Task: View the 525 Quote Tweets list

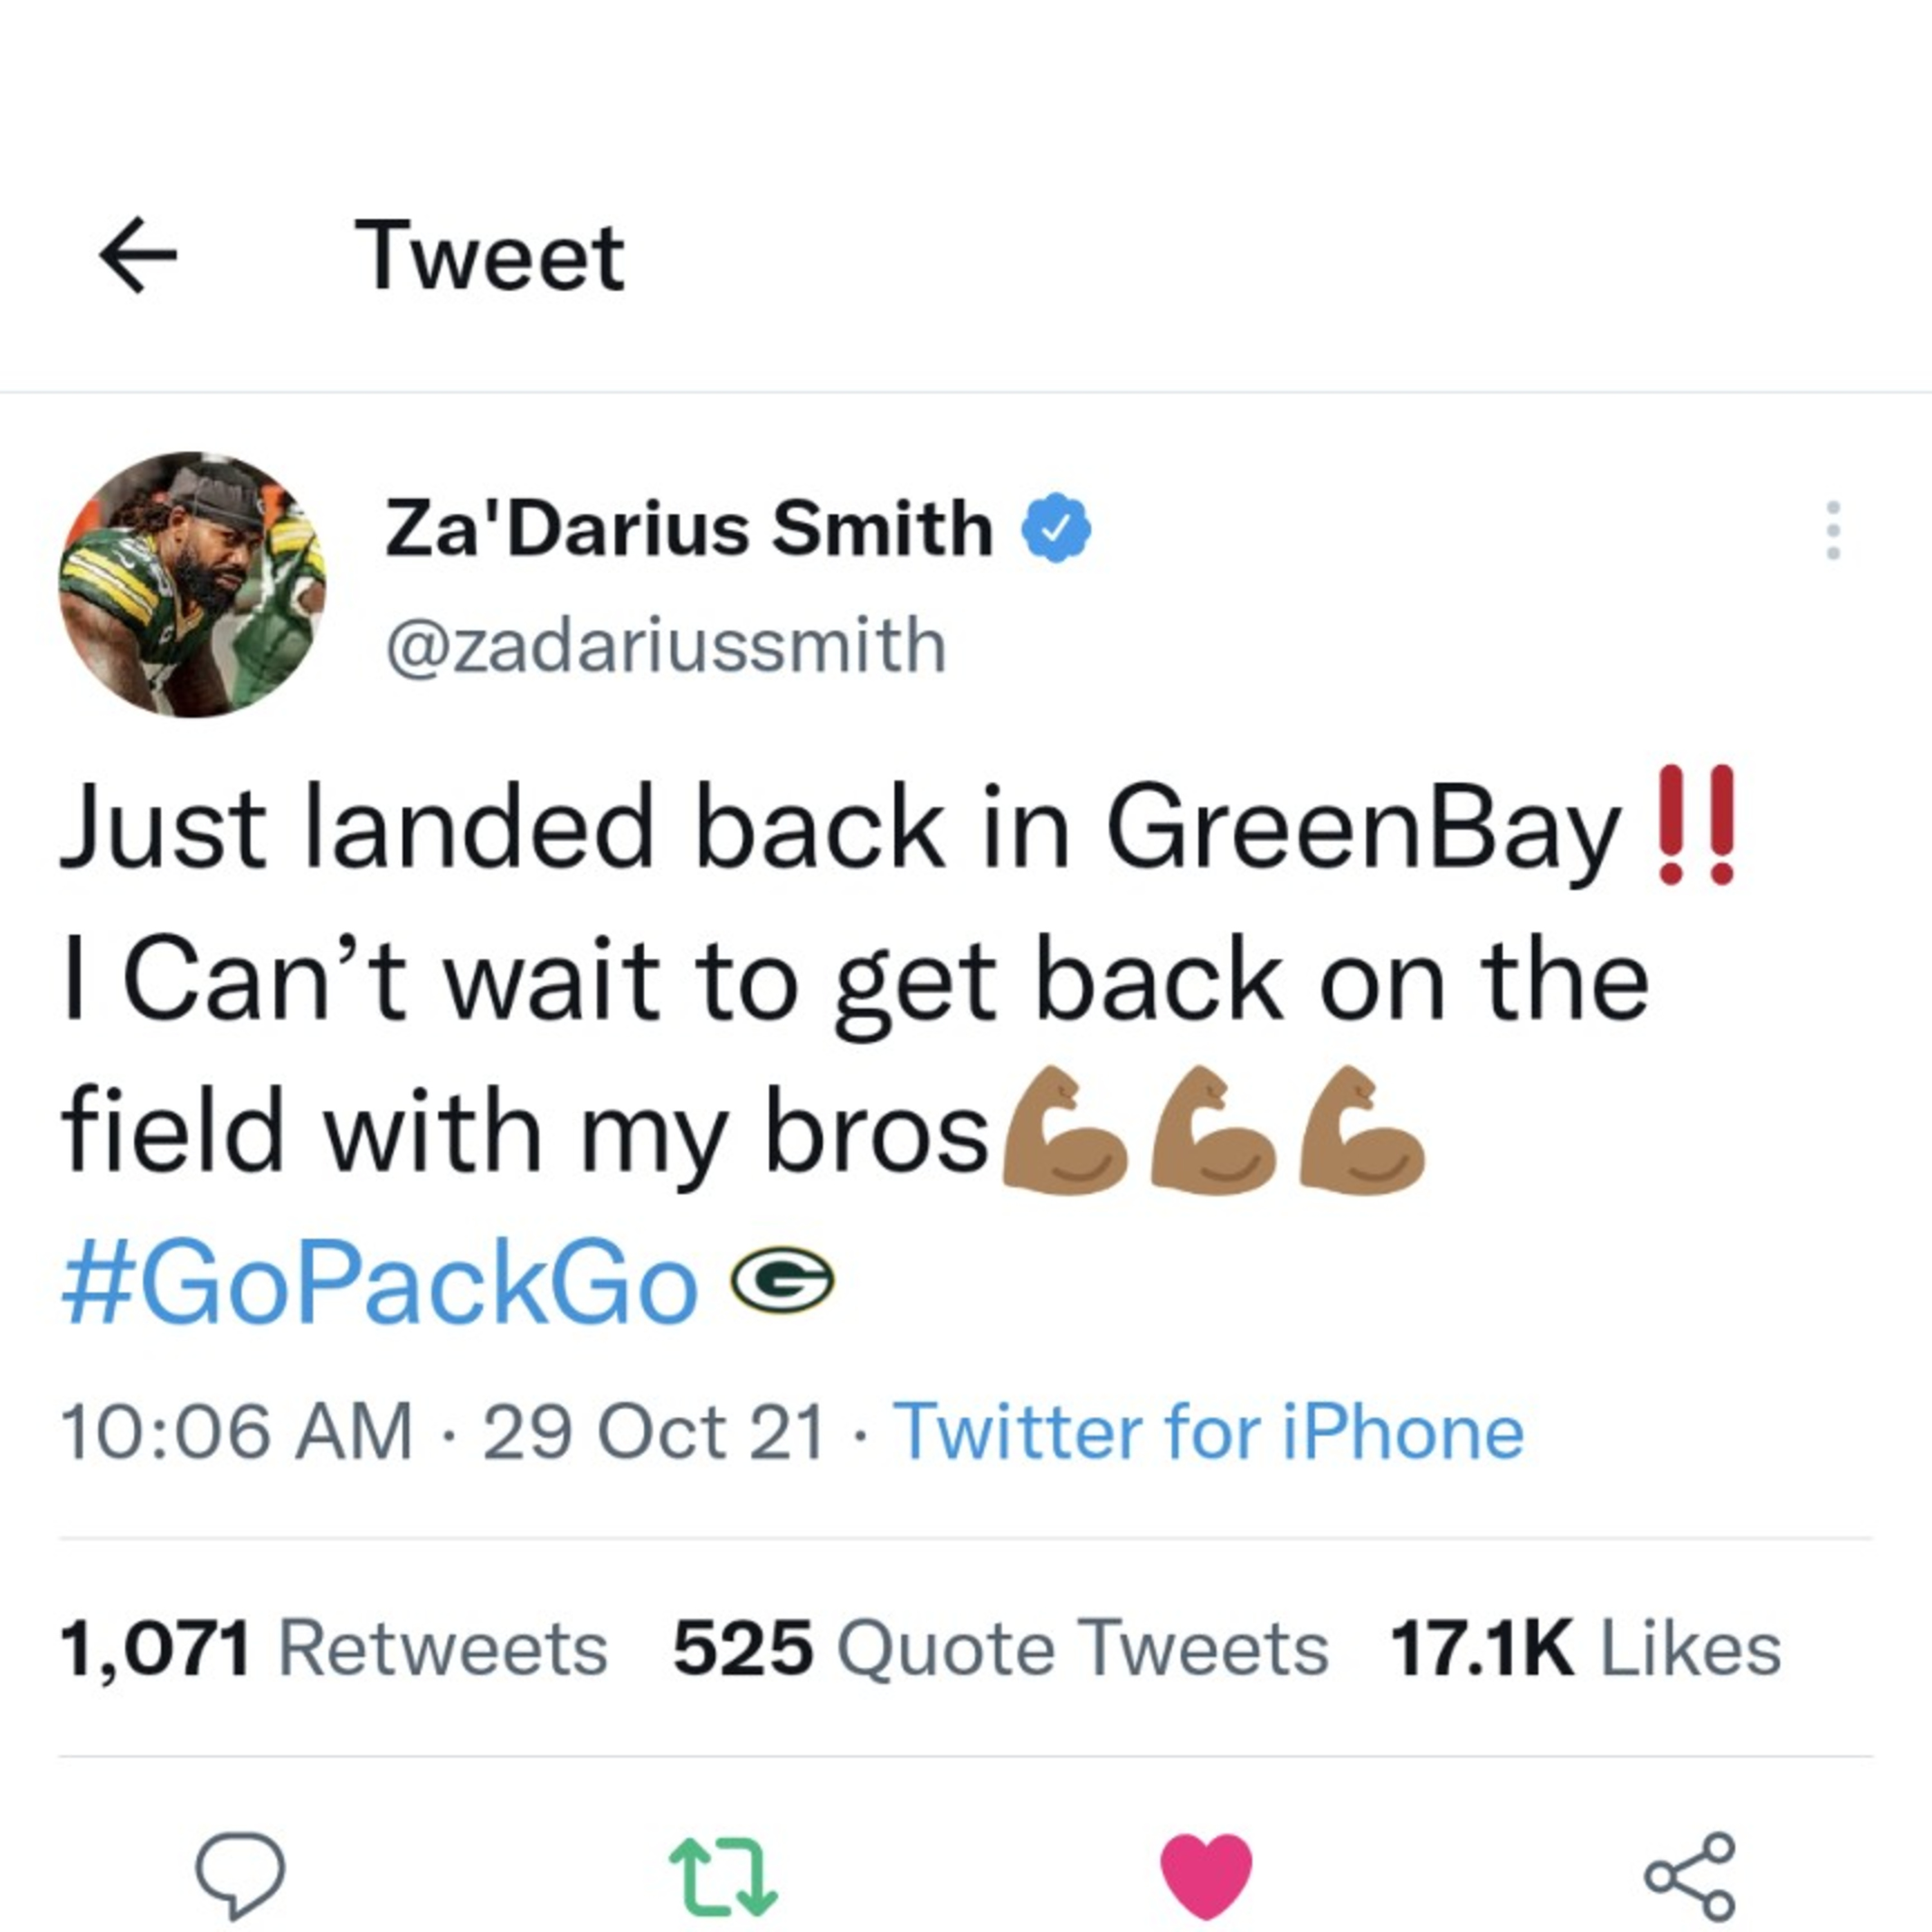Action: click(x=1001, y=1648)
